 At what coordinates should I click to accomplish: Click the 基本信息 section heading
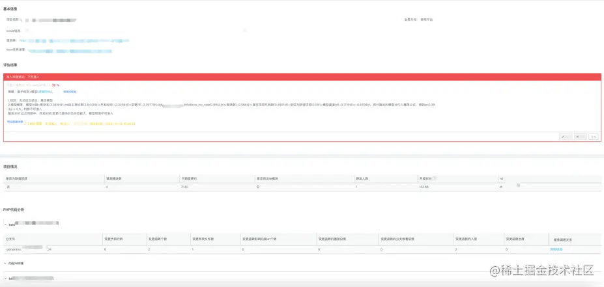tap(10, 8)
